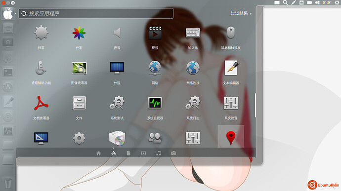Click the Apple logo dash launcher button

(8, 13)
